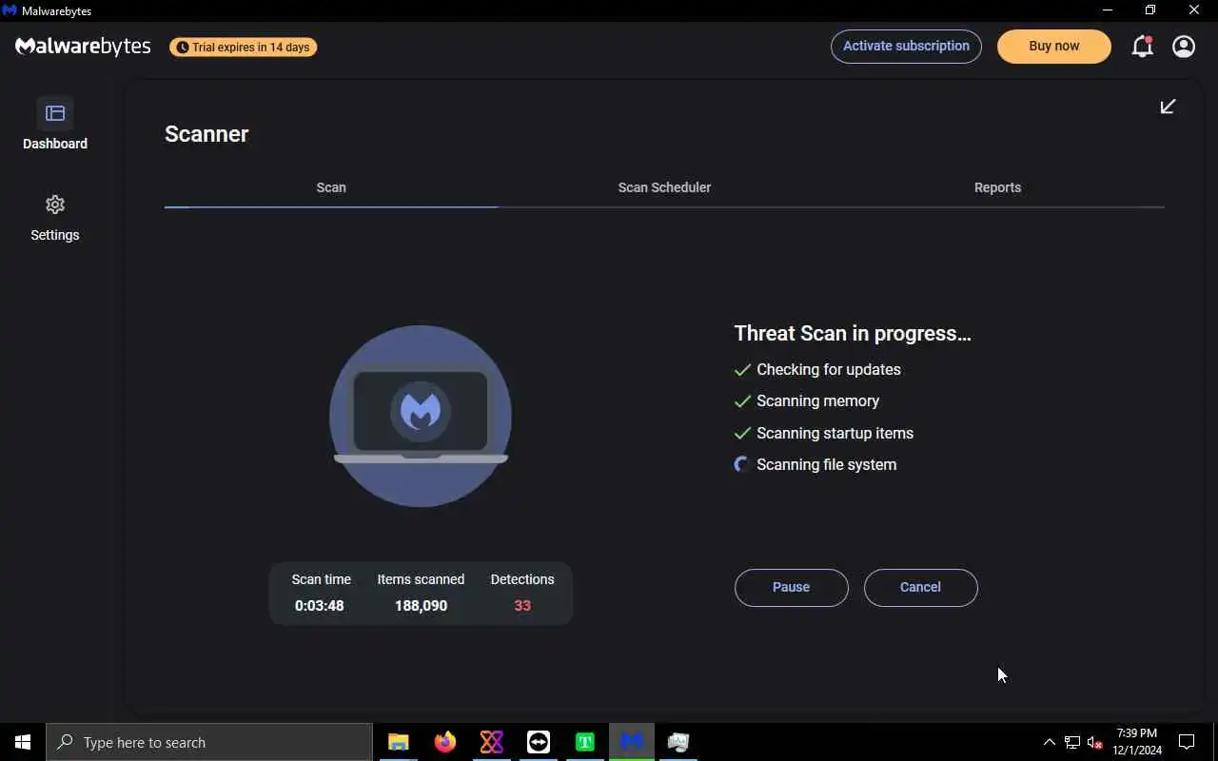Open the pink X app on the taskbar
The width and height of the screenshot is (1218, 761).
click(x=492, y=742)
